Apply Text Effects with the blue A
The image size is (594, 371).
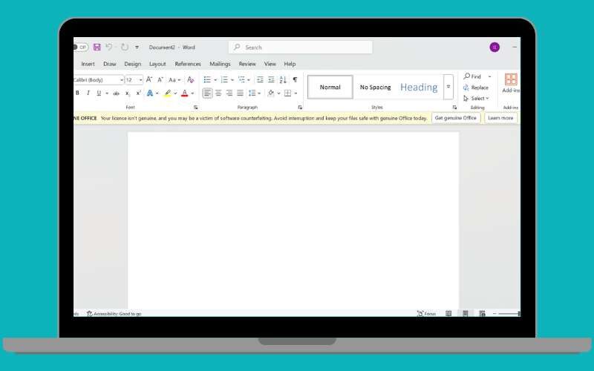tap(150, 93)
